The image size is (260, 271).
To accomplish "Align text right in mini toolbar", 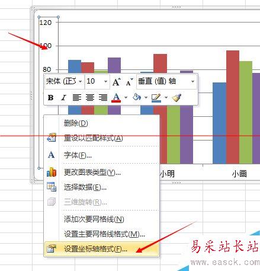I will point(103,97).
